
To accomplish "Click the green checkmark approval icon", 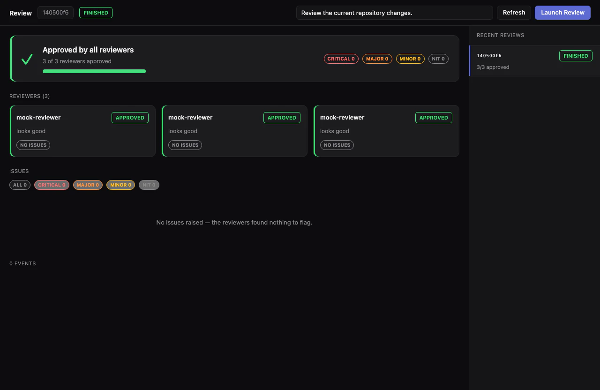I will [27, 59].
